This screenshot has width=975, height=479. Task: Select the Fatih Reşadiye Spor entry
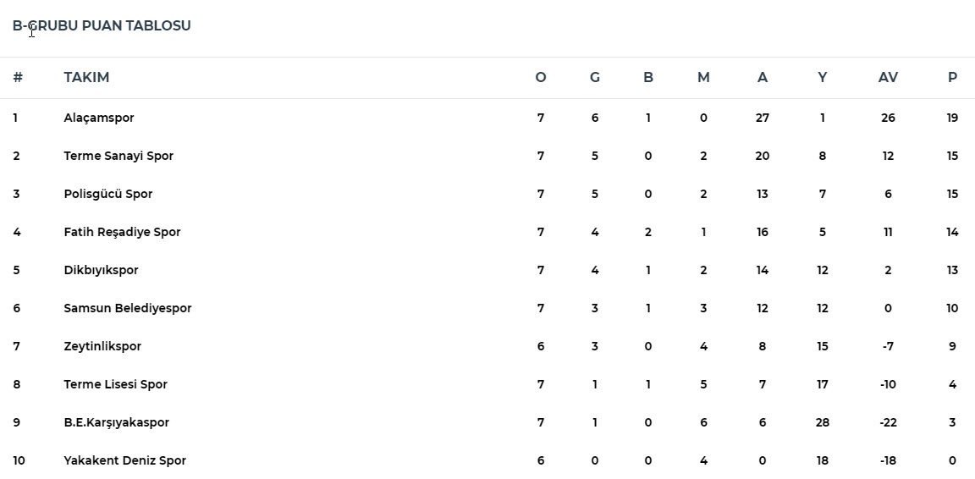click(x=122, y=232)
